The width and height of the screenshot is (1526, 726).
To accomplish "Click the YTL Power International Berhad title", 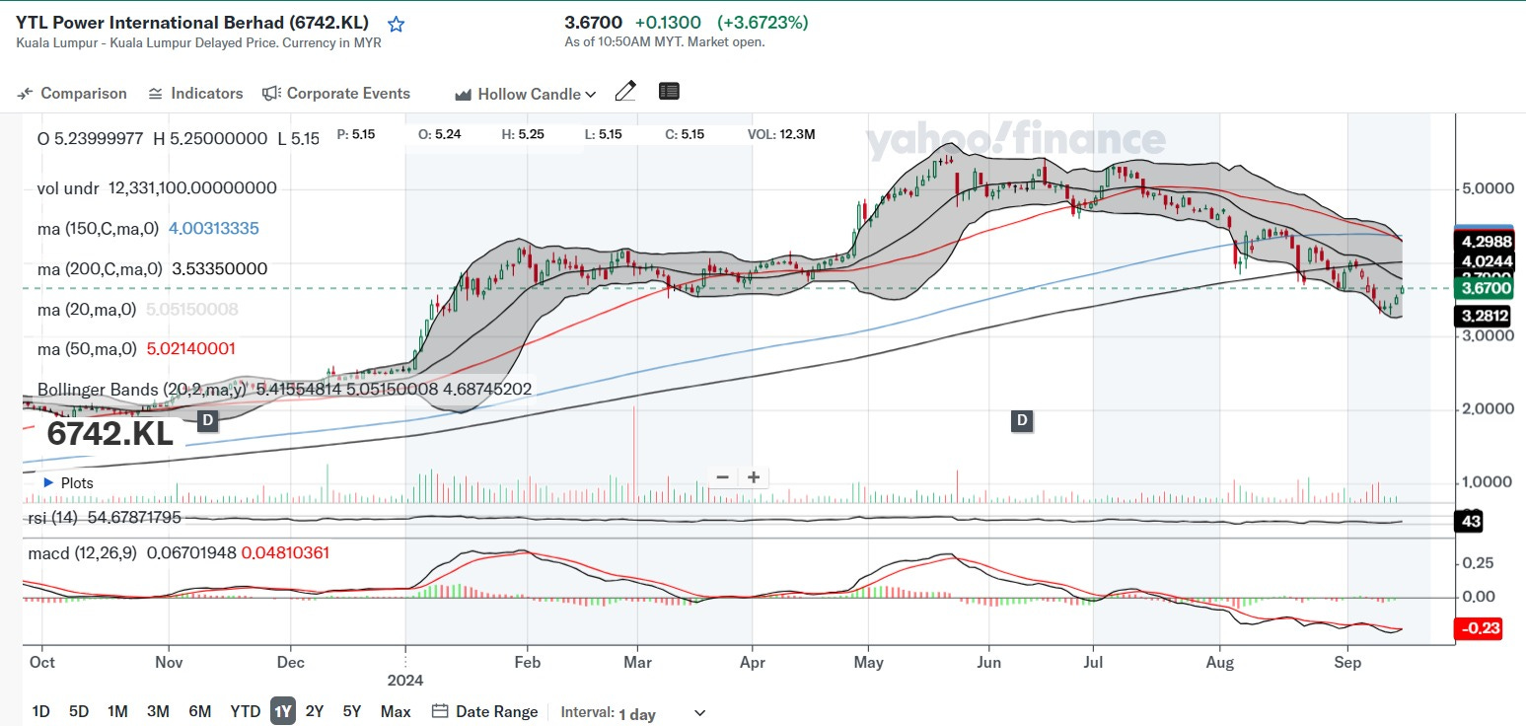I will (192, 23).
